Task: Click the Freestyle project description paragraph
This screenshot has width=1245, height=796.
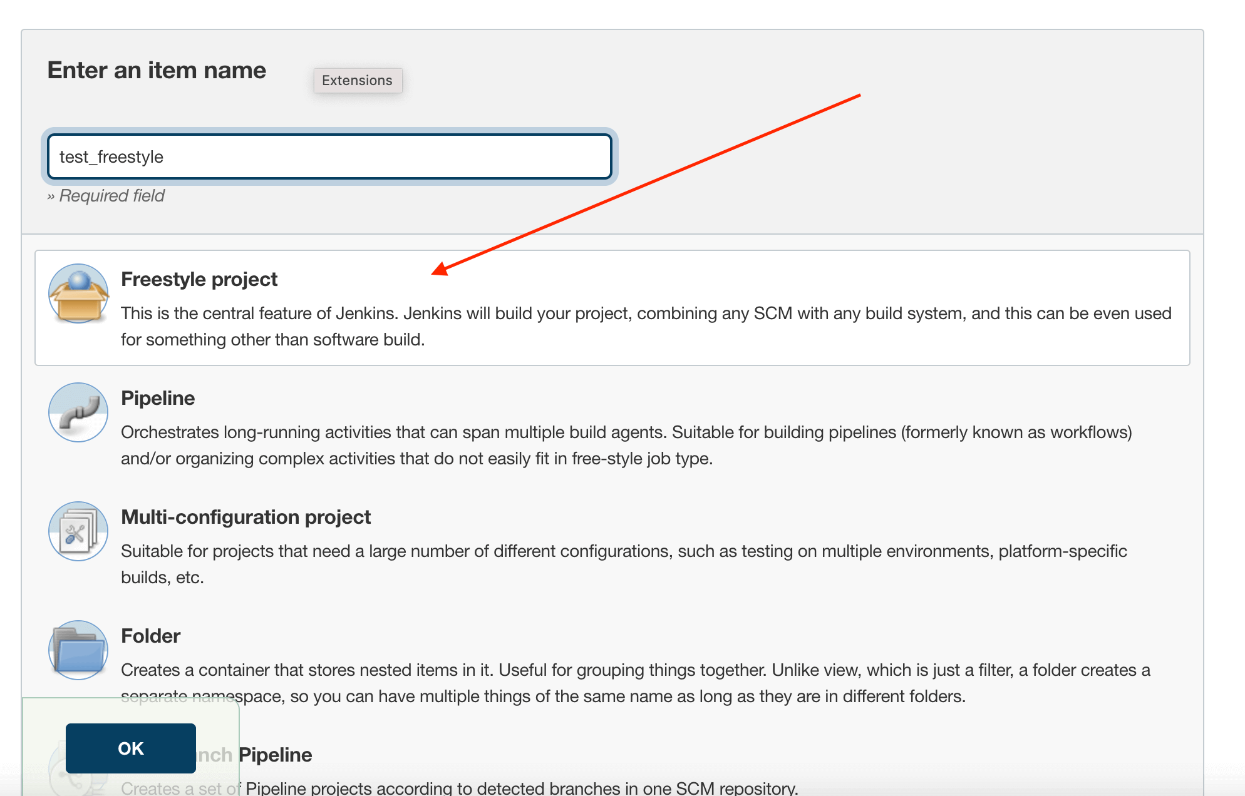Action: 645,326
